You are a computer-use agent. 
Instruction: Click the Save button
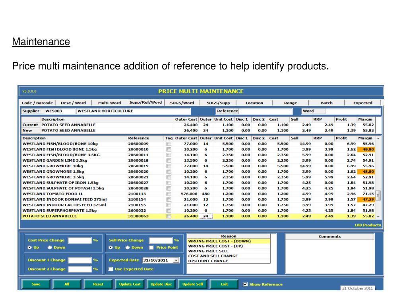tap(36, 284)
